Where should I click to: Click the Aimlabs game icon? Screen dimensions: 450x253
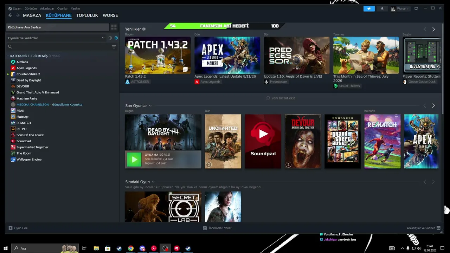[13, 62]
